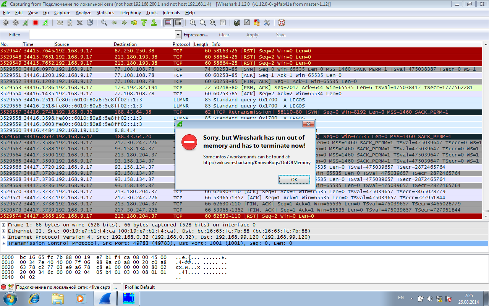Start a new live capture
This screenshot has height=306, width=489.
26,23
